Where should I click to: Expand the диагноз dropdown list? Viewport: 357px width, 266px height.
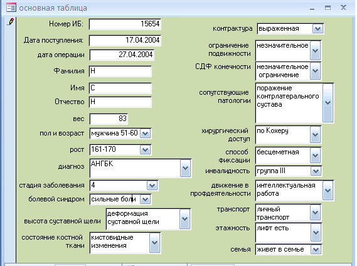coord(185,168)
